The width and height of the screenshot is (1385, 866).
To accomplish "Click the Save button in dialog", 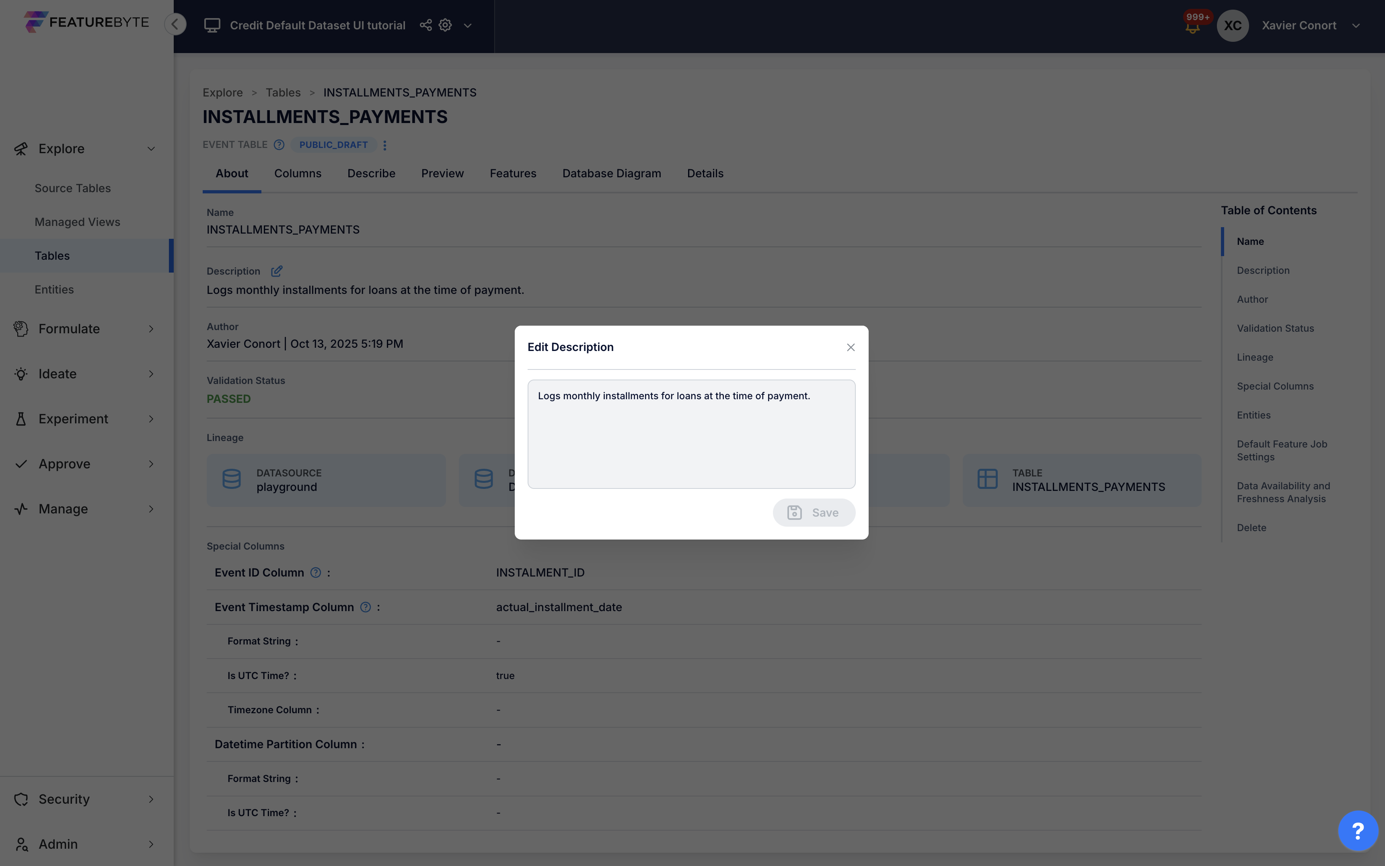I will pos(814,513).
